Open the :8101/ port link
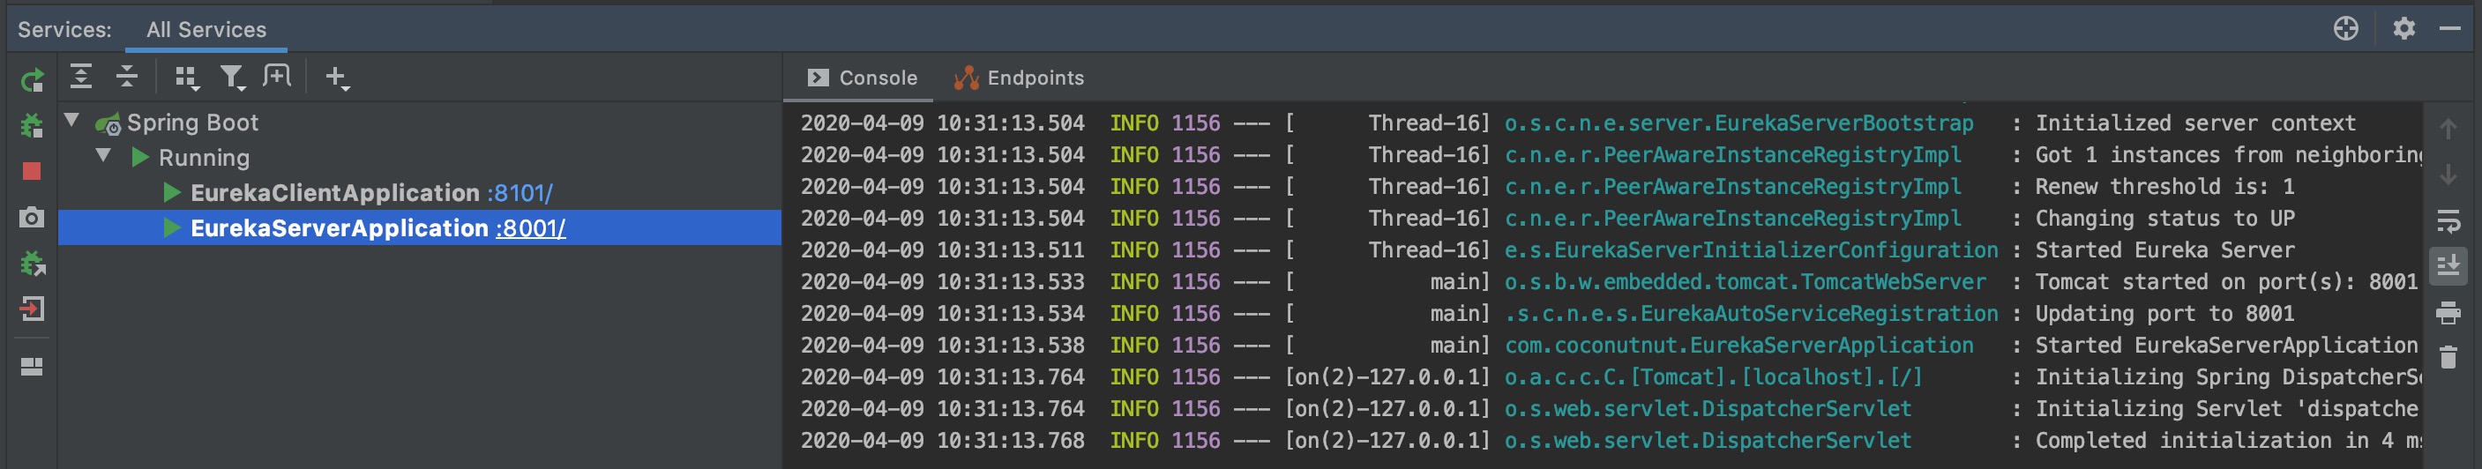The height and width of the screenshot is (469, 2482). [x=520, y=192]
